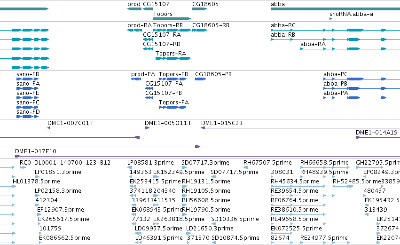Select EST RE24977.5prime

click(x=325, y=243)
